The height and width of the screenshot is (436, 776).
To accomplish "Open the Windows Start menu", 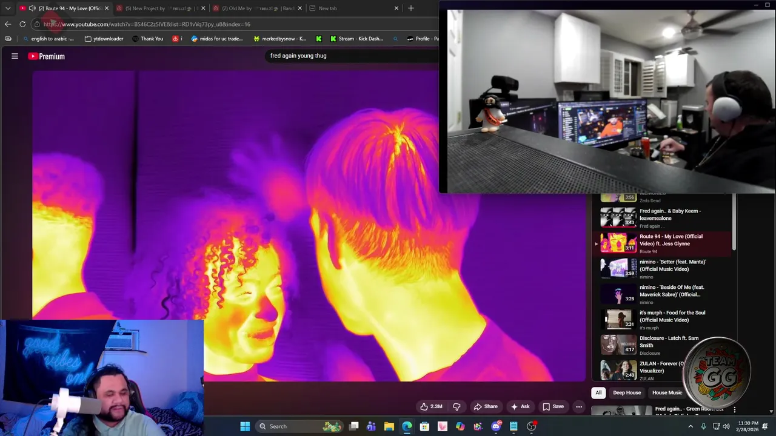I will [x=245, y=426].
